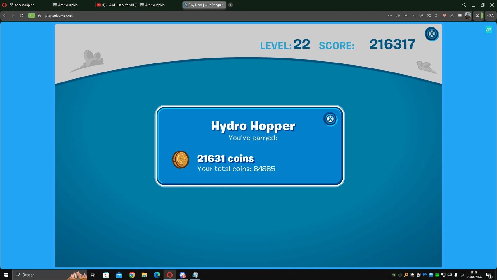Viewport: 497px width, 280px height.
Task: Click Opera icon on taskbar
Action: [x=170, y=275]
